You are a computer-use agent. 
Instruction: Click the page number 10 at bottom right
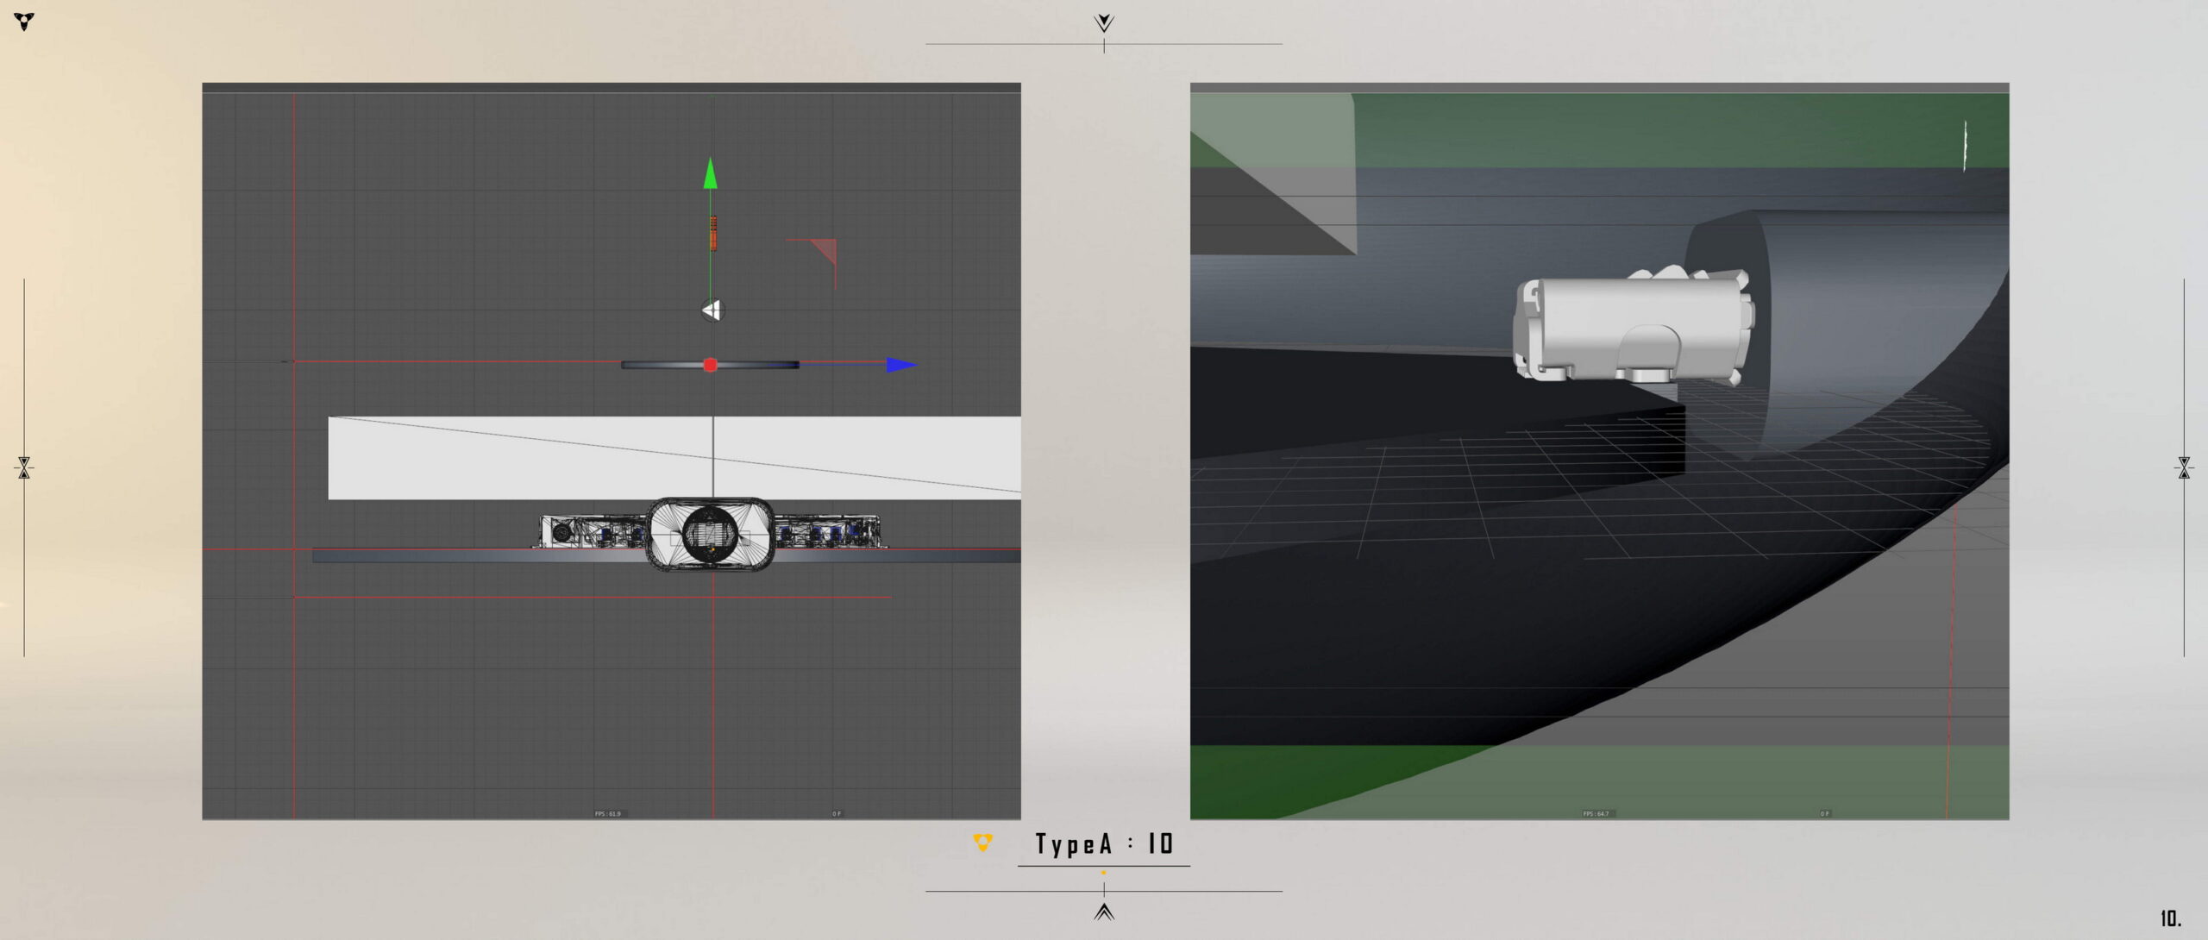(2170, 918)
